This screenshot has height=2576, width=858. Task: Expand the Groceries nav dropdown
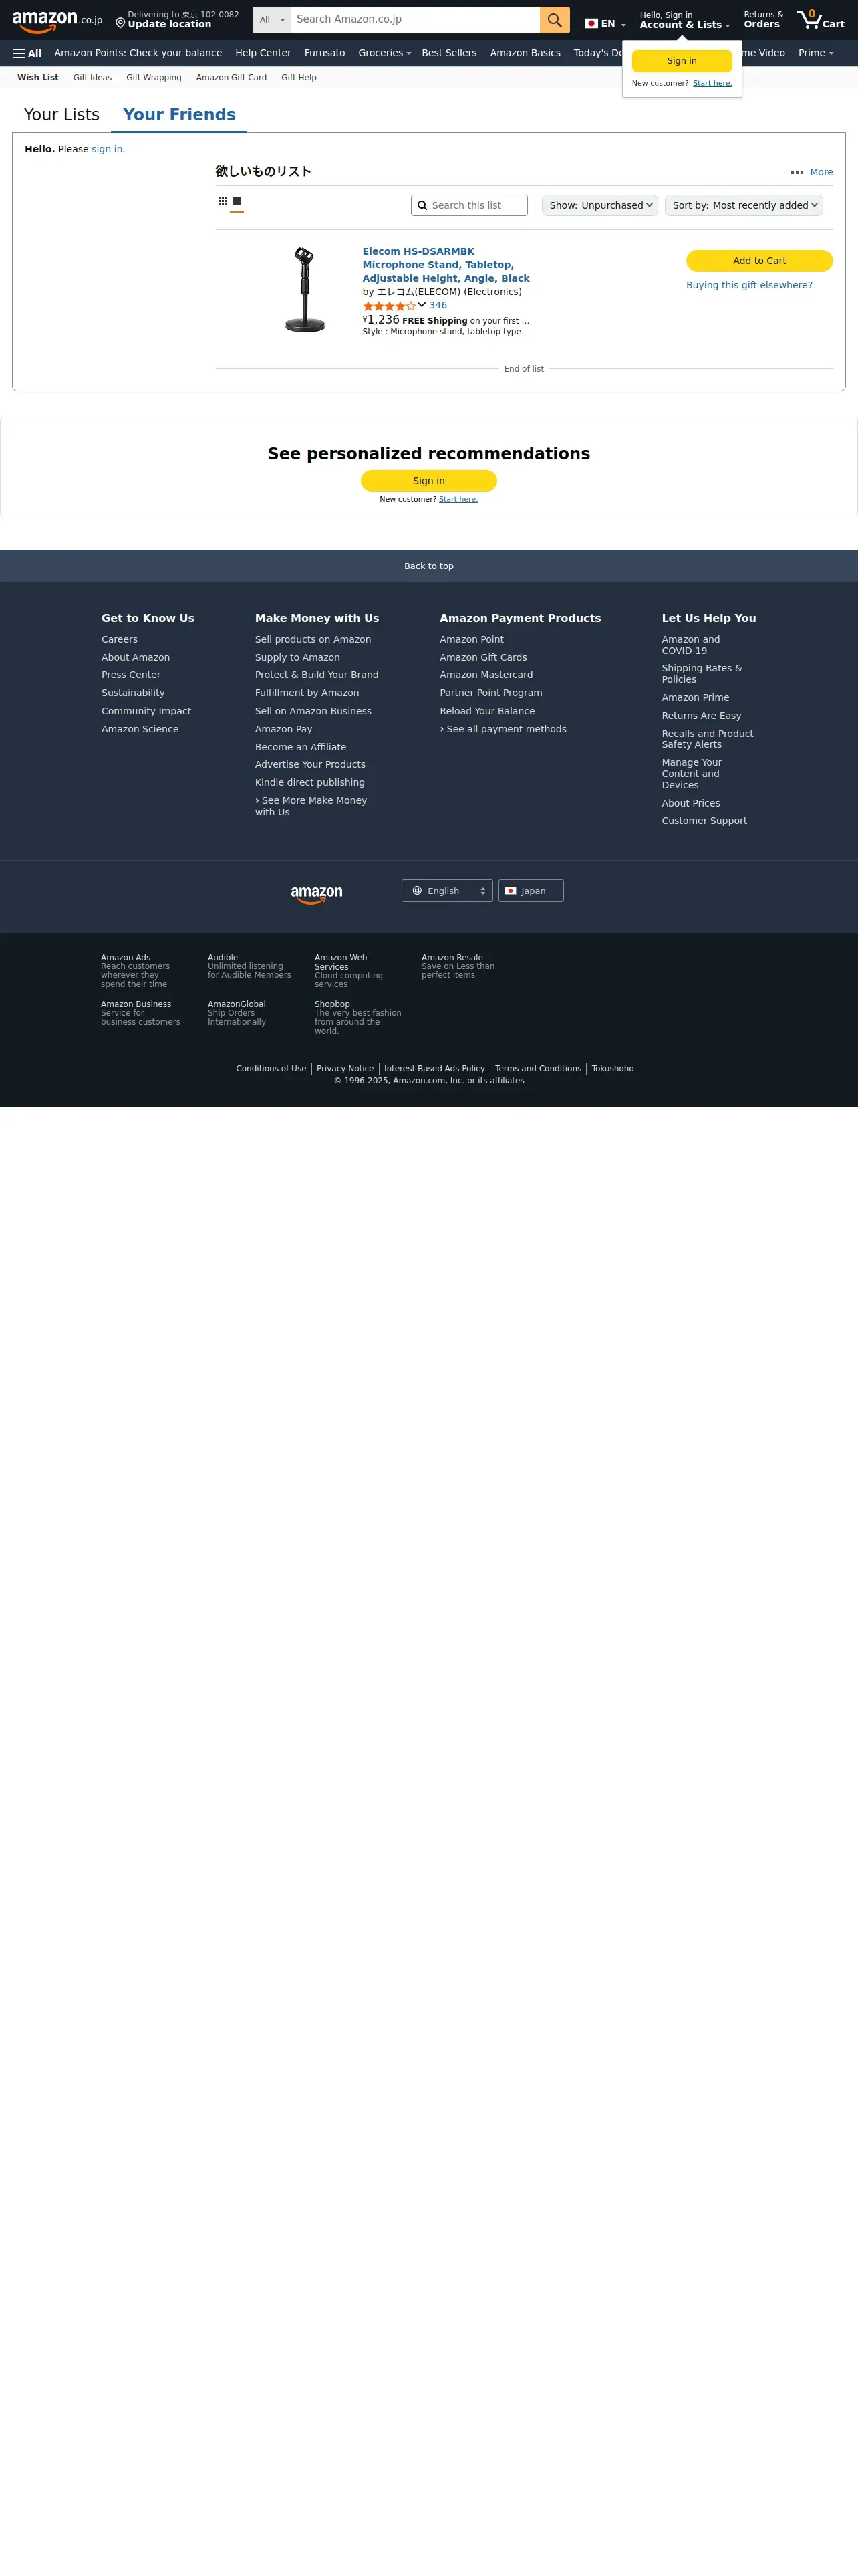click(x=384, y=53)
